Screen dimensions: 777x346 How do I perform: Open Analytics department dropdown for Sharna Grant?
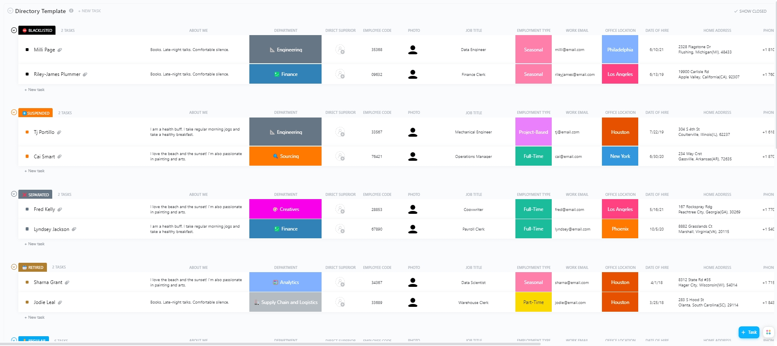click(x=285, y=282)
